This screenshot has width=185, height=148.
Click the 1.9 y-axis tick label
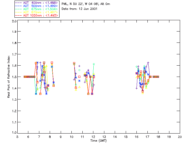[x=14, y=32]
